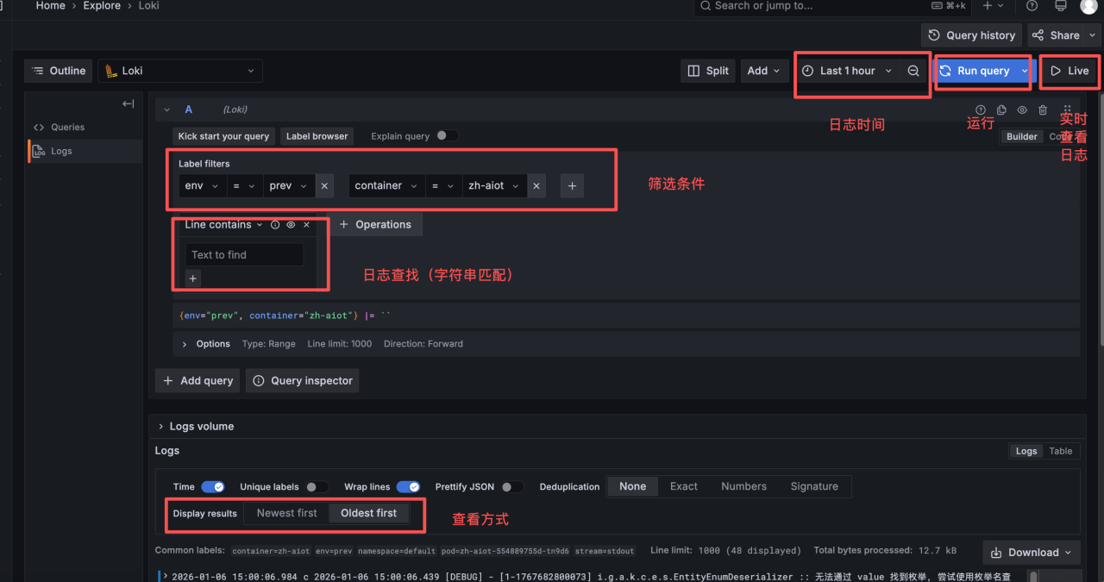
Task: Enable the Prettify JSON toggle
Action: tap(512, 486)
